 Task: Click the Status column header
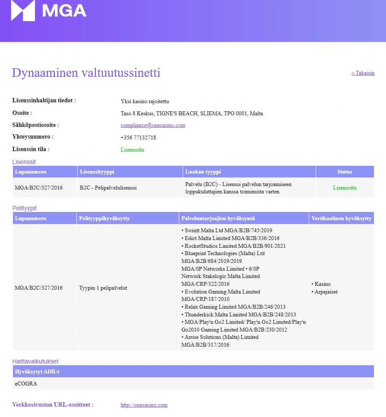(x=345, y=172)
